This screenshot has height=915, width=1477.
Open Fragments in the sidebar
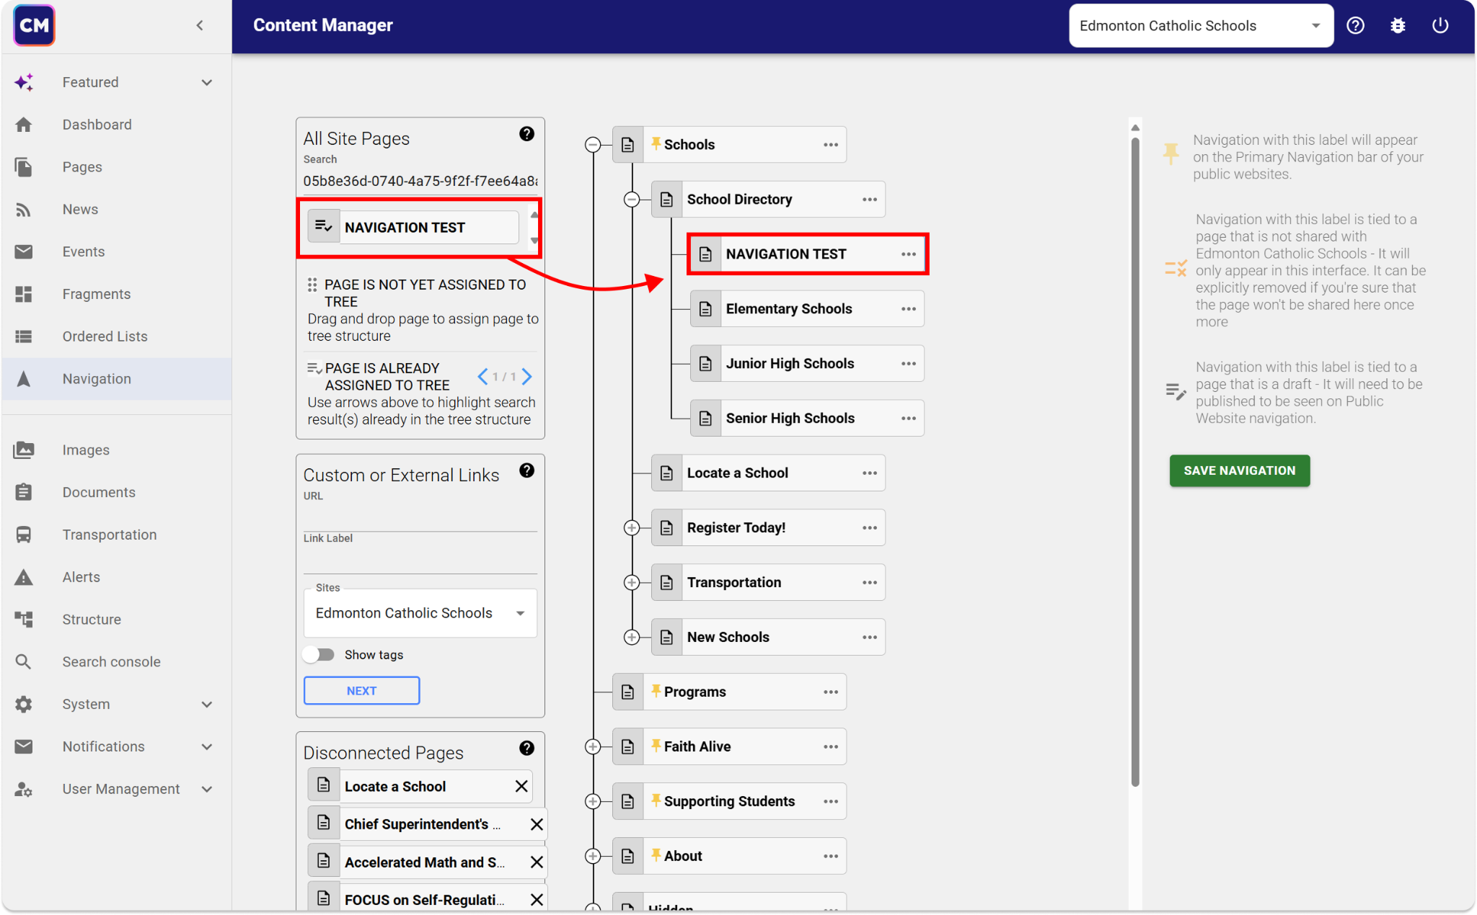(96, 294)
